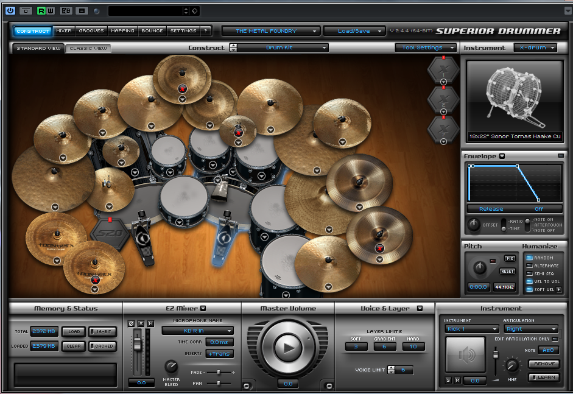Image resolution: width=573 pixels, height=394 pixels.
Task: Click the Instrument panel S solo button
Action: (x=448, y=381)
